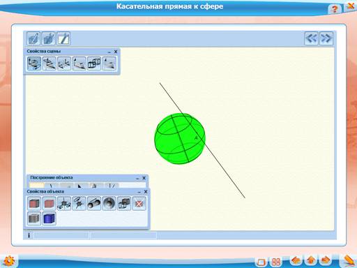Select the hand-on-3D-object tool in top toolbar
Viewport: 357px width, 268px height.
[x=49, y=38]
